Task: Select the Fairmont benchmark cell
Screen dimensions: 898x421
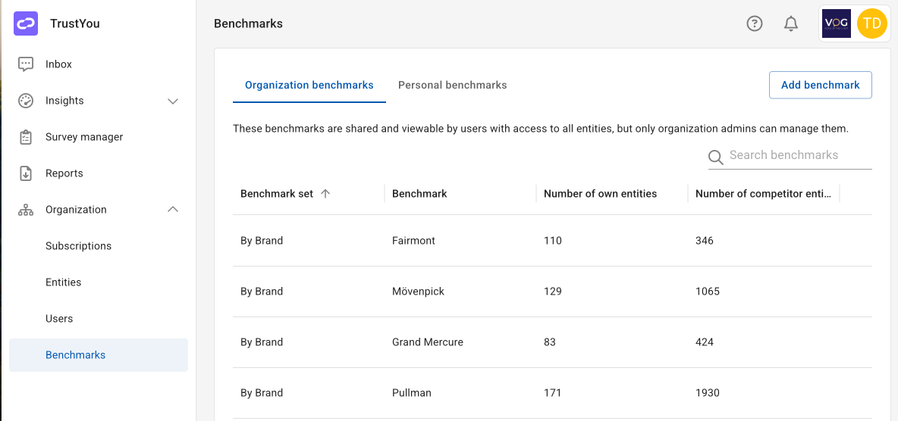Action: click(x=413, y=241)
